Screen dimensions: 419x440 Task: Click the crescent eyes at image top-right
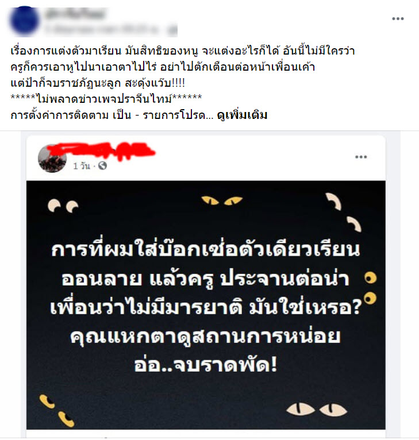pyautogui.click(x=344, y=213)
